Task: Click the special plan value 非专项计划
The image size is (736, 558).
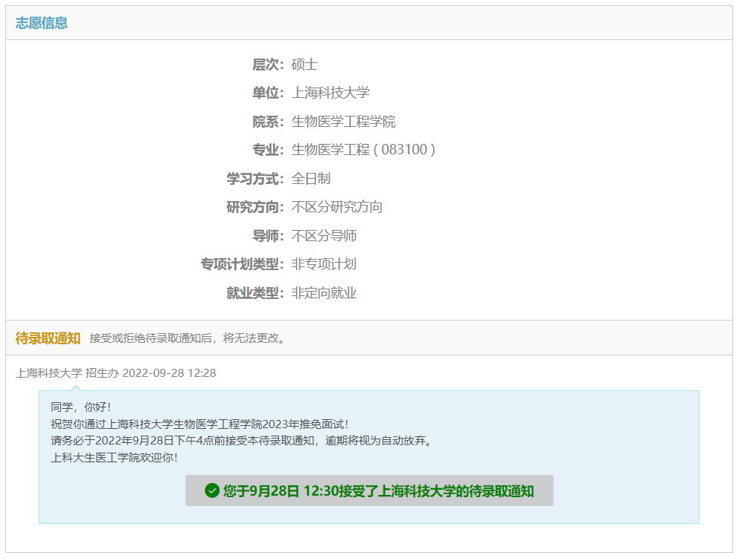Action: click(324, 264)
